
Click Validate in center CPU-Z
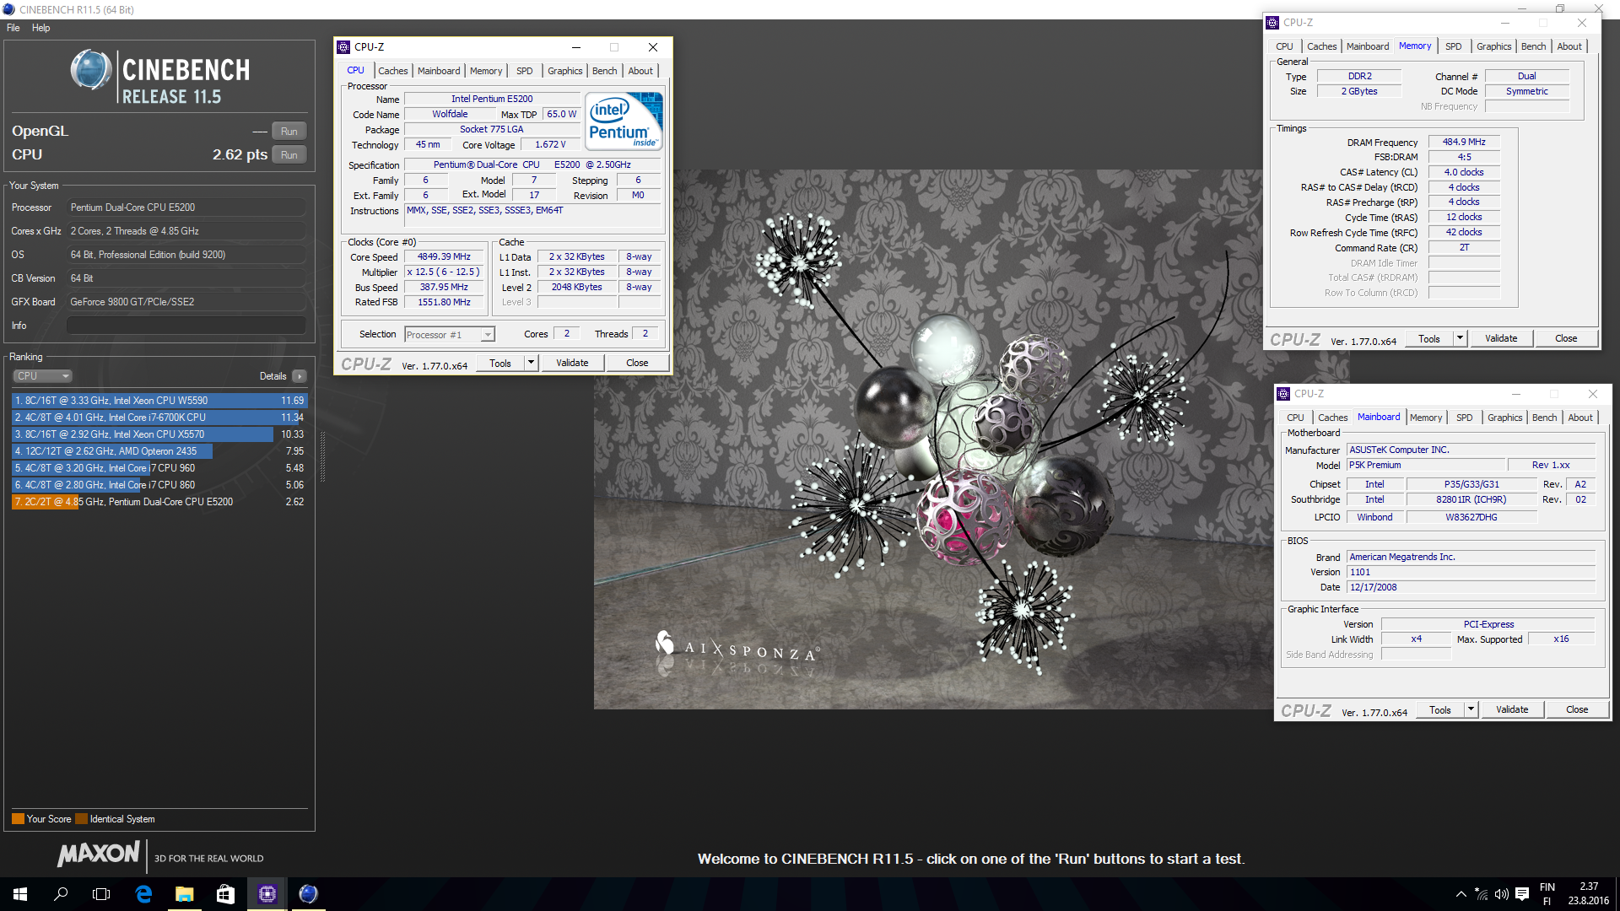pyautogui.click(x=572, y=364)
